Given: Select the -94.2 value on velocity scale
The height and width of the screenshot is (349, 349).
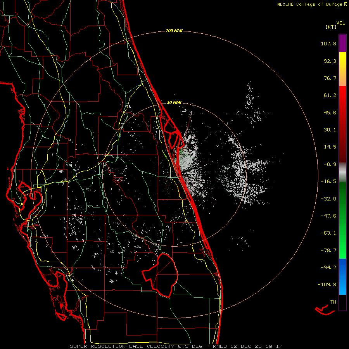Looking at the screenshot, I should tap(328, 267).
